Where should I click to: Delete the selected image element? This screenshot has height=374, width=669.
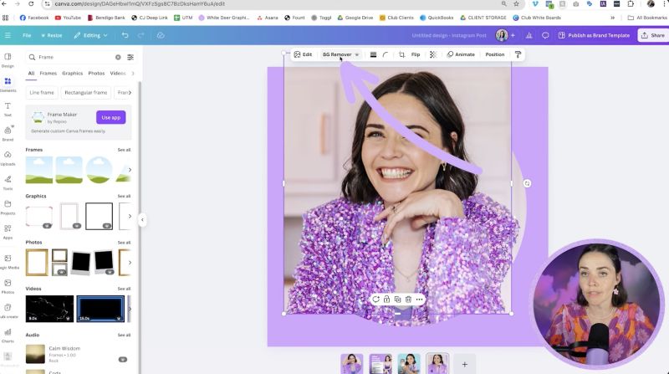tap(408, 300)
